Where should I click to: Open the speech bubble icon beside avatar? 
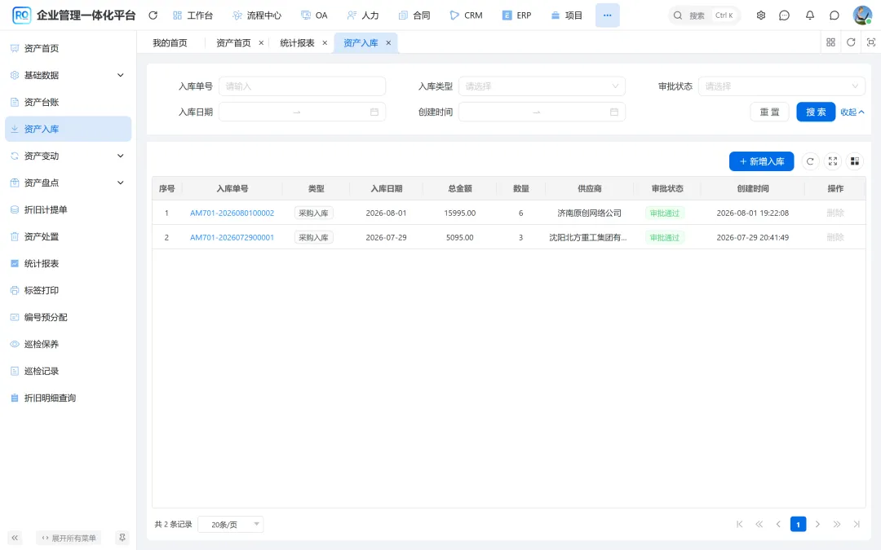pos(835,15)
